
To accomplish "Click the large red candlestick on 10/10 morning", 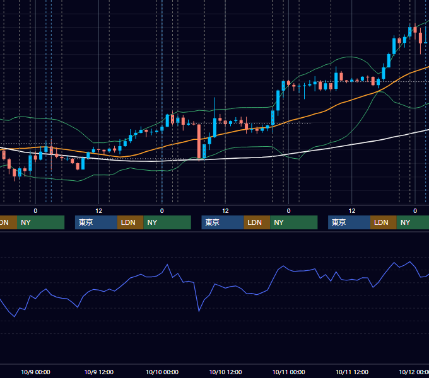I will point(199,142).
